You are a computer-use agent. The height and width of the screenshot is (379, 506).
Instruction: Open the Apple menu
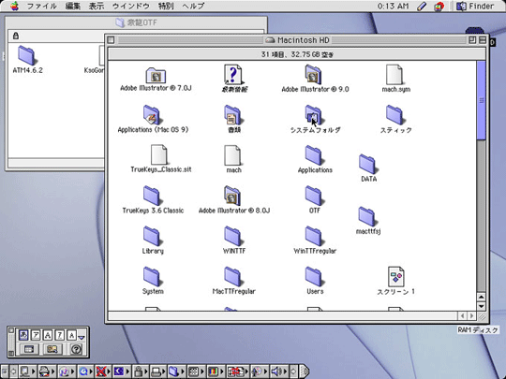point(14,6)
